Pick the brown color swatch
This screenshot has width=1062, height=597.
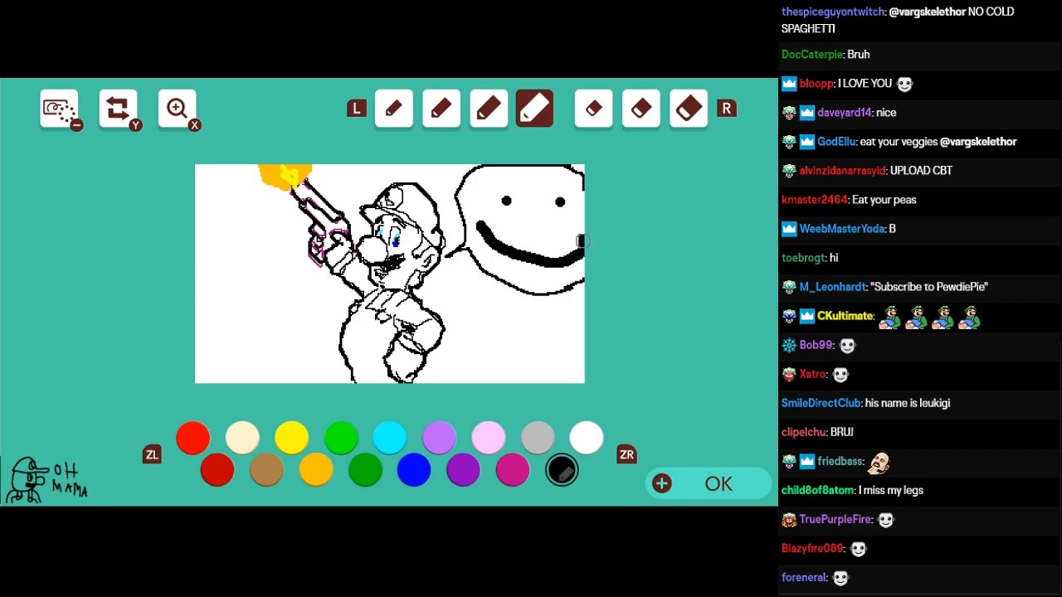pyautogui.click(x=267, y=470)
